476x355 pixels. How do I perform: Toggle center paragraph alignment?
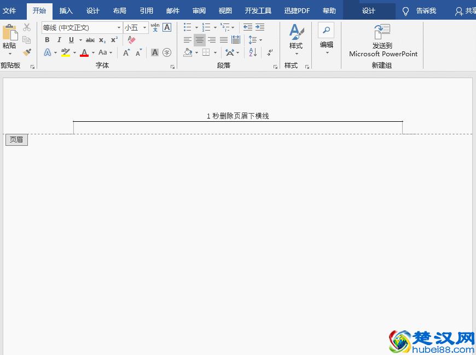199,40
